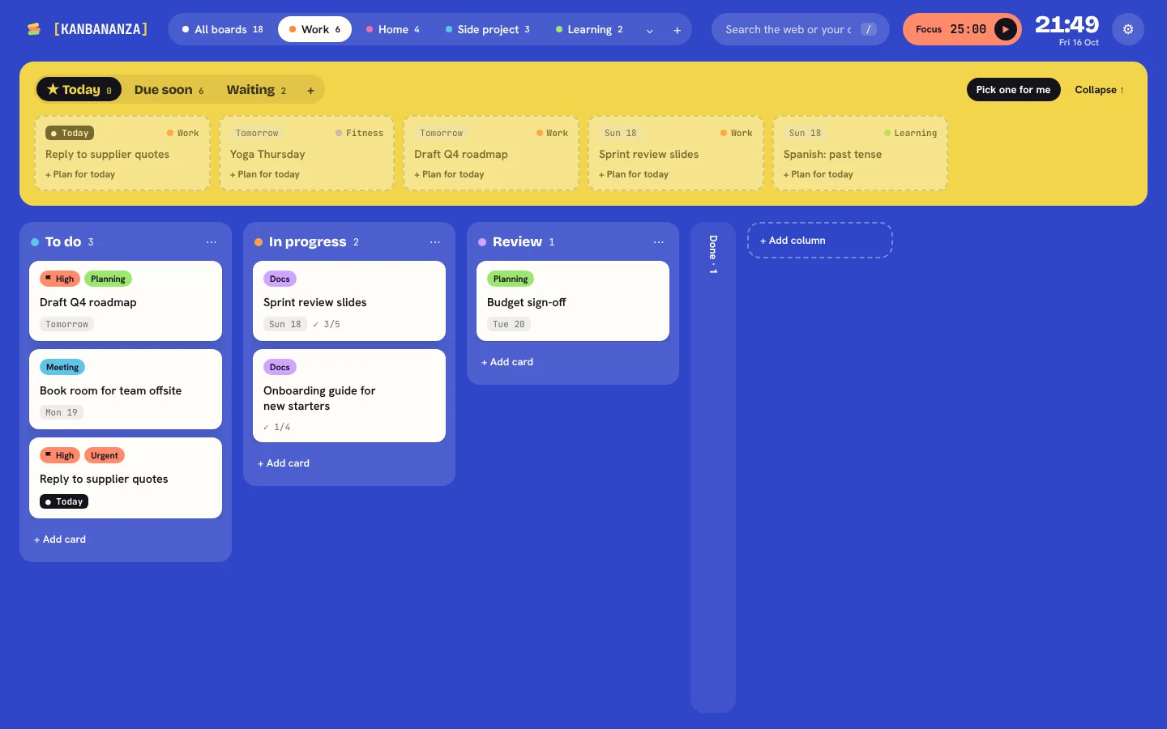Image resolution: width=1167 pixels, height=729 pixels.
Task: Switch to All boards tab
Action: click(222, 29)
